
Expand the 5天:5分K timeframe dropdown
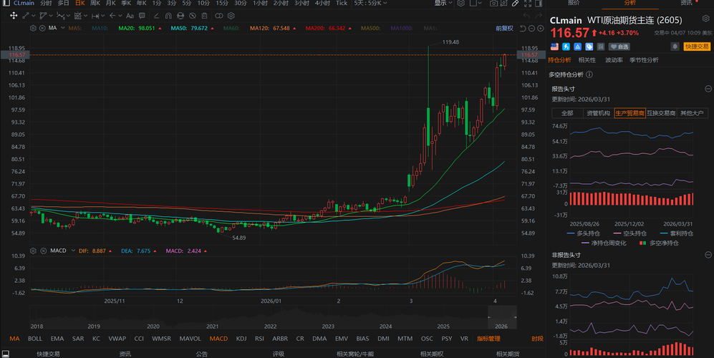point(371,3)
